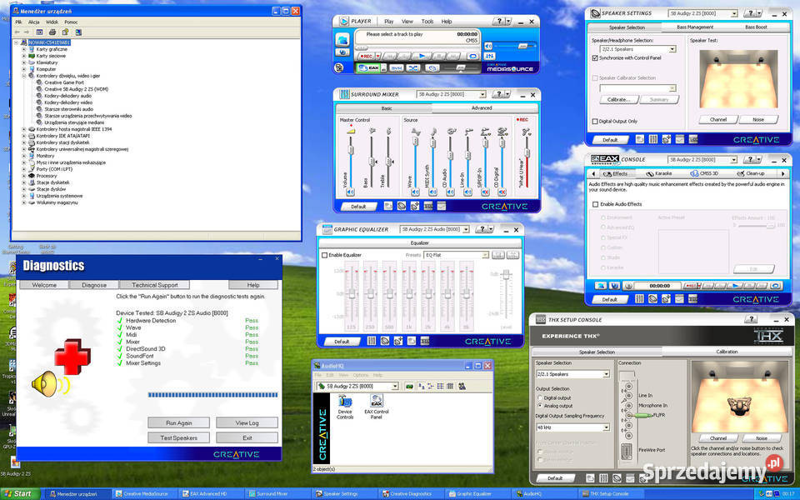Screen dimensions: 800x500
Task: Collapse the Kontrolery dźwięku, wideo i gier node
Action: 24,76
